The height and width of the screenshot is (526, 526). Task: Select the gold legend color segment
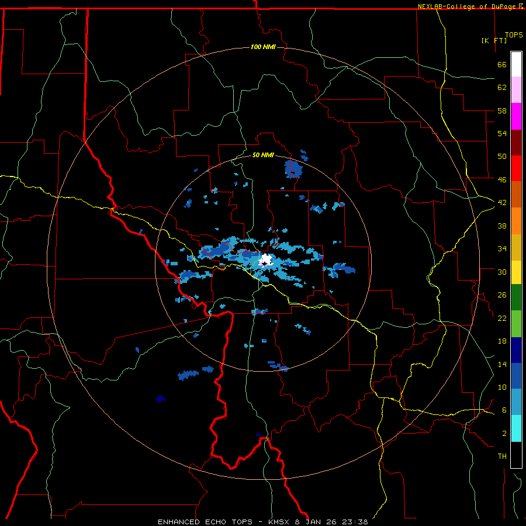[516, 247]
